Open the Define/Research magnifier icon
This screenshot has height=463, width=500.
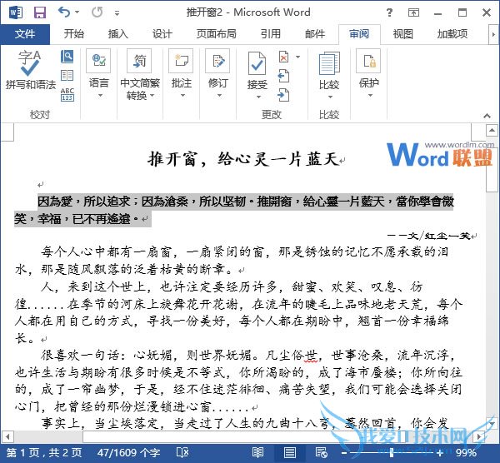pos(67,57)
